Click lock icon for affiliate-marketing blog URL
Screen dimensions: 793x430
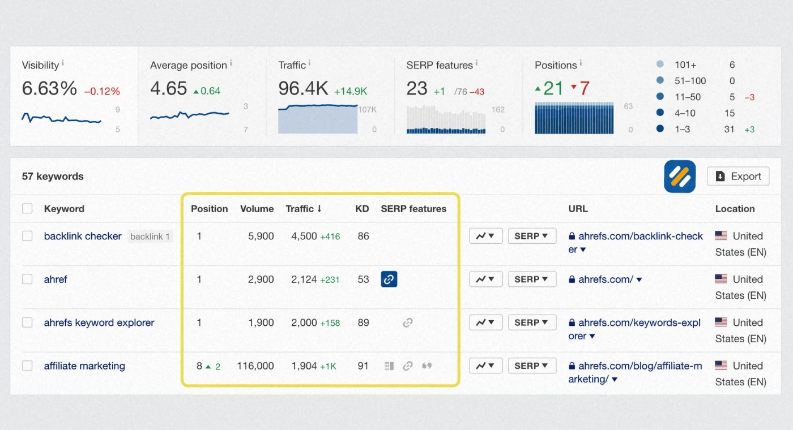click(x=572, y=366)
